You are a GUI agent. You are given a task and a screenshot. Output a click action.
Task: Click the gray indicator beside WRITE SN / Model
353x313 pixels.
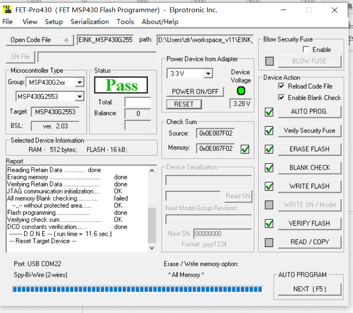[x=269, y=205]
